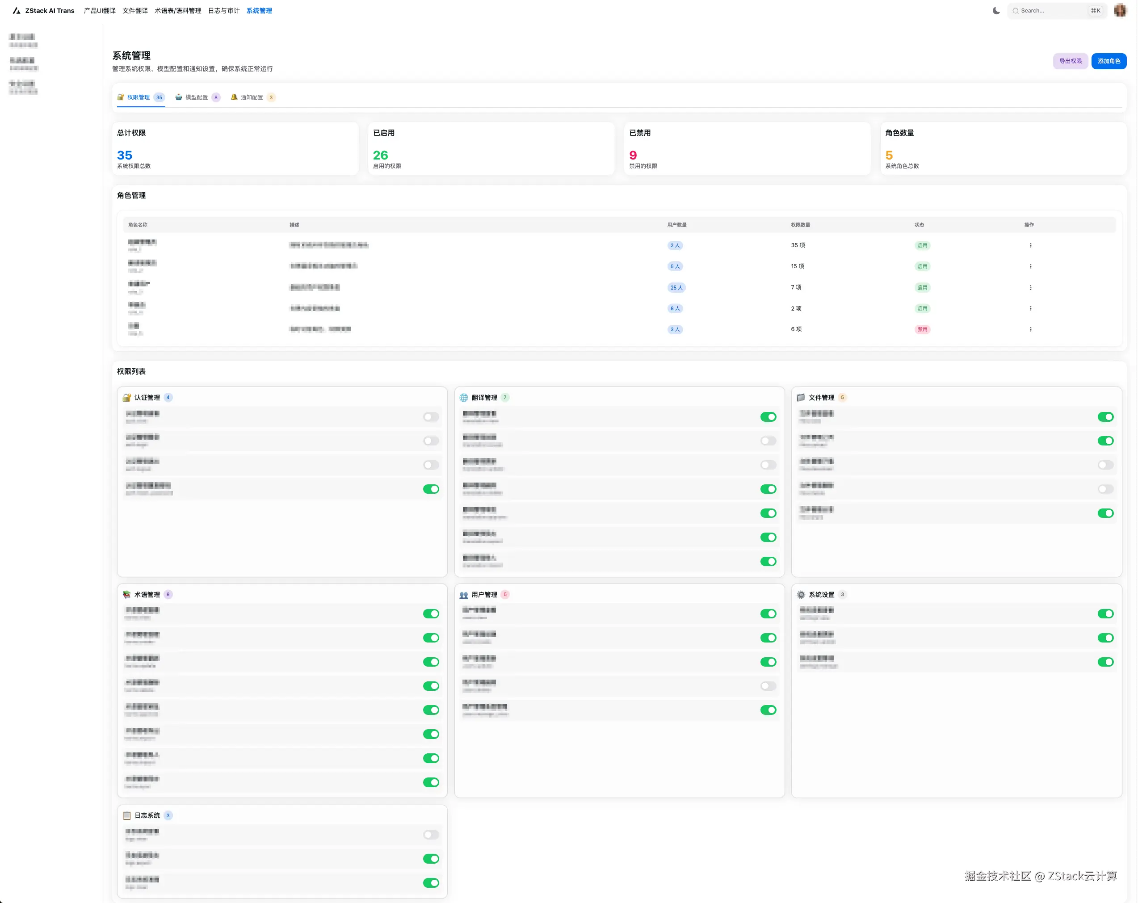Screen dimensions: 1138x903
Task: Click the 导出权限 button
Action: [1070, 61]
